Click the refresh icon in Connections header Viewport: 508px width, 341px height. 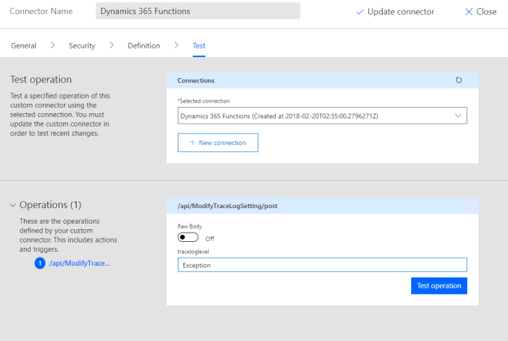tap(459, 80)
